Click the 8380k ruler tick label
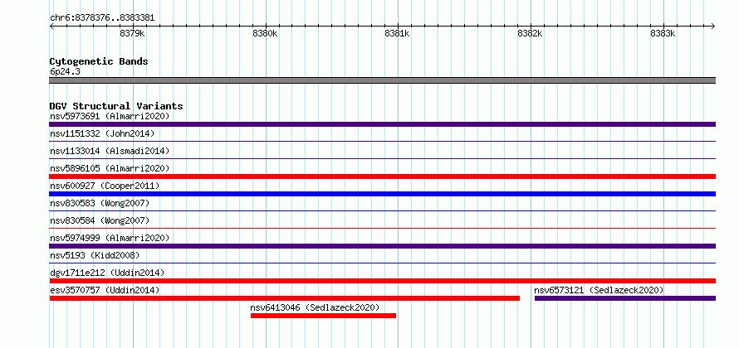This screenshot has height=348, width=739. point(266,34)
